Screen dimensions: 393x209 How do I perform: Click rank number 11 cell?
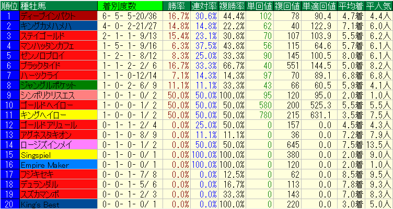click(9, 115)
